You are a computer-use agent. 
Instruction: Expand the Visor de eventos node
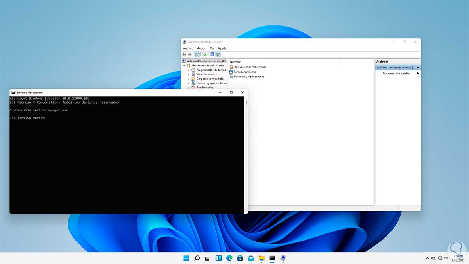(188, 74)
